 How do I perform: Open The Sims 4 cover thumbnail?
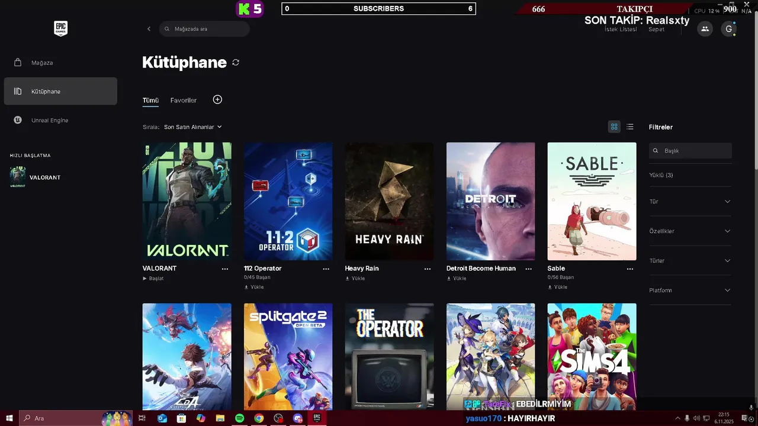point(592,357)
